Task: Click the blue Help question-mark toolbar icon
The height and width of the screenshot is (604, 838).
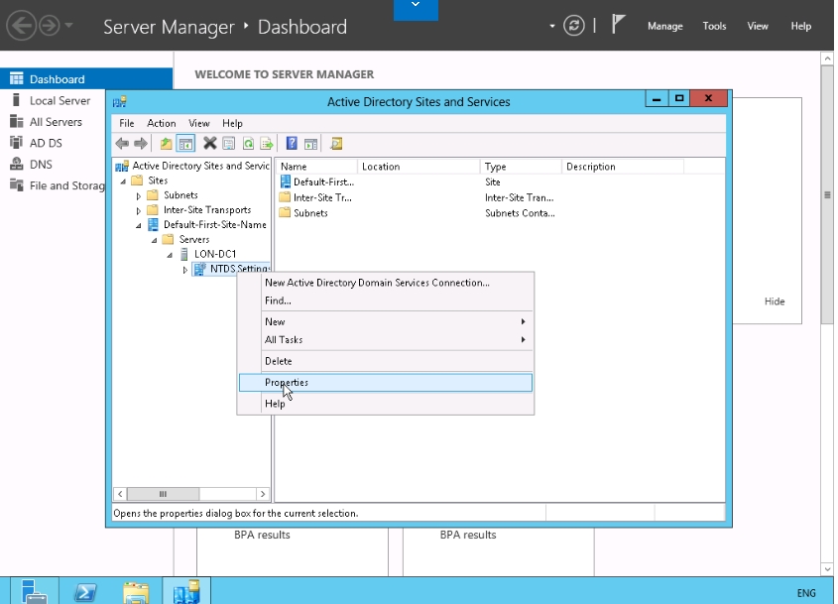Action: point(292,144)
